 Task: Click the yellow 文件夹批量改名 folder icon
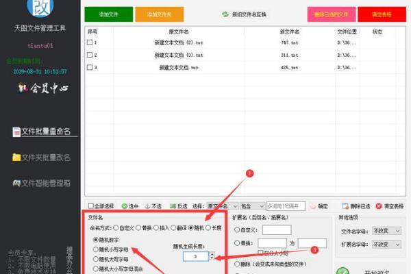16,158
